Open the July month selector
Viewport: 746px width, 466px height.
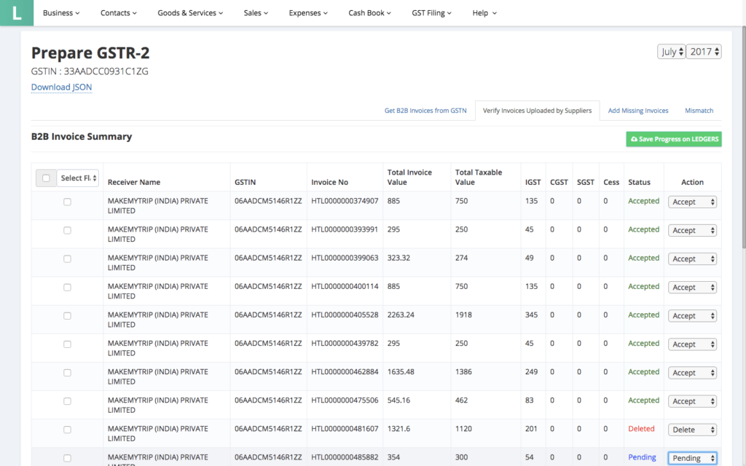[671, 51]
